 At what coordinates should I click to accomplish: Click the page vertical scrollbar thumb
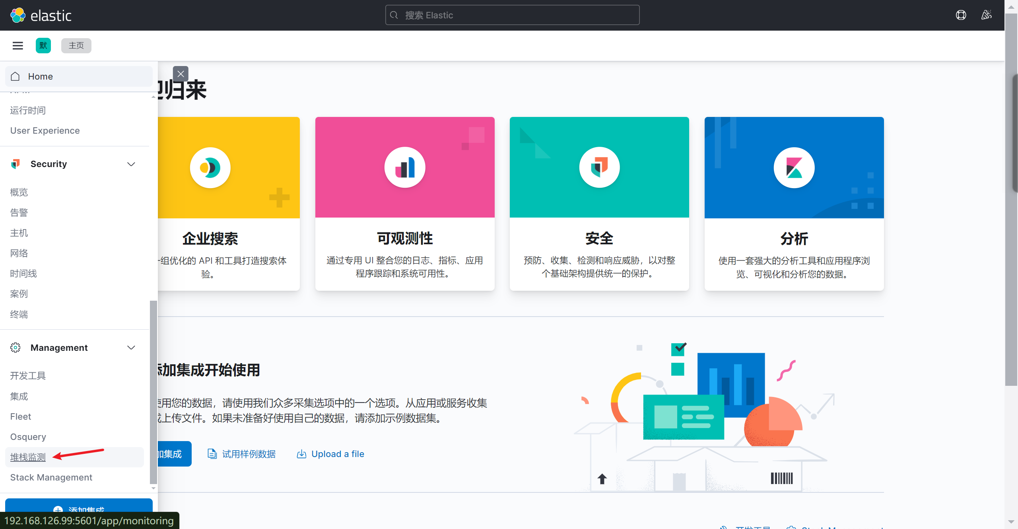(x=1011, y=199)
